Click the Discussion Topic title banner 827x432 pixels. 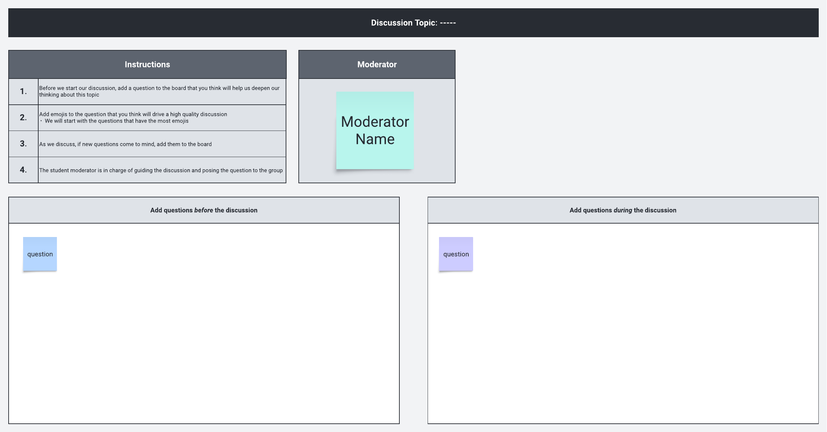(x=413, y=23)
